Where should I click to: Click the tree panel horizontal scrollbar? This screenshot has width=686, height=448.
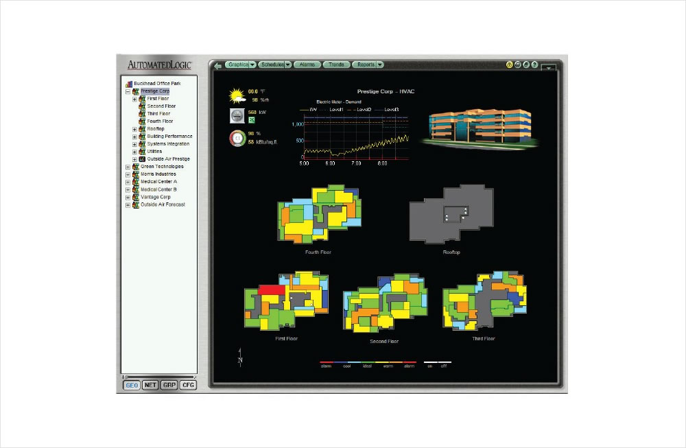[159, 377]
